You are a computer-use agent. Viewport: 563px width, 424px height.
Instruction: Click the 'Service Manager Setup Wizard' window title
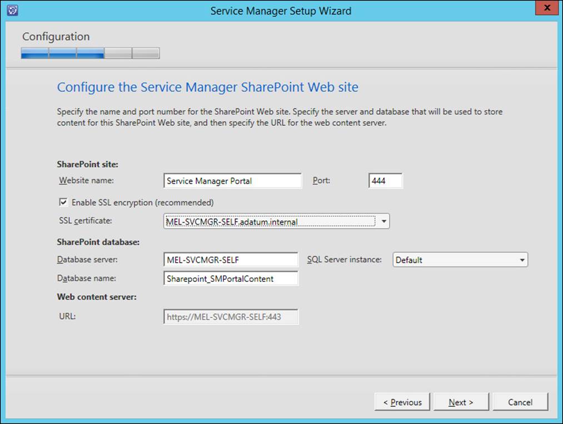[281, 11]
